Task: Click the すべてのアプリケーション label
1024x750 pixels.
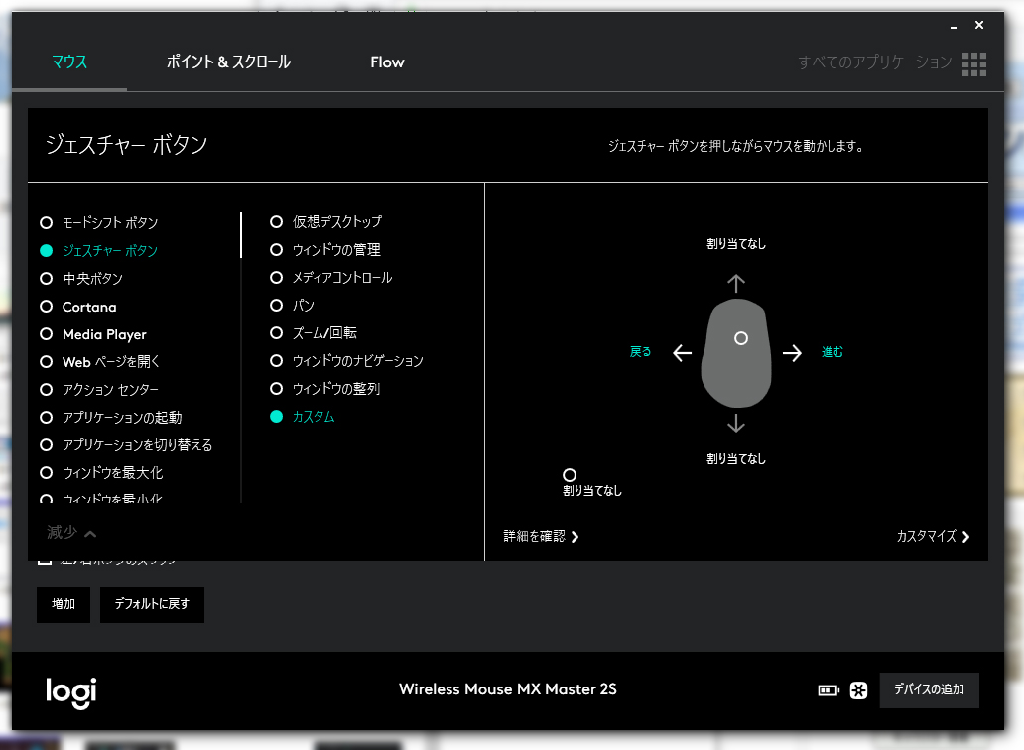Action: pyautogui.click(x=875, y=62)
